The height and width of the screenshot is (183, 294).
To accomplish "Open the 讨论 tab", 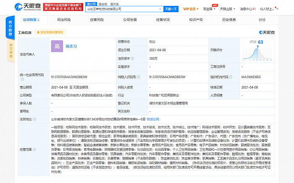I will (262, 20).
